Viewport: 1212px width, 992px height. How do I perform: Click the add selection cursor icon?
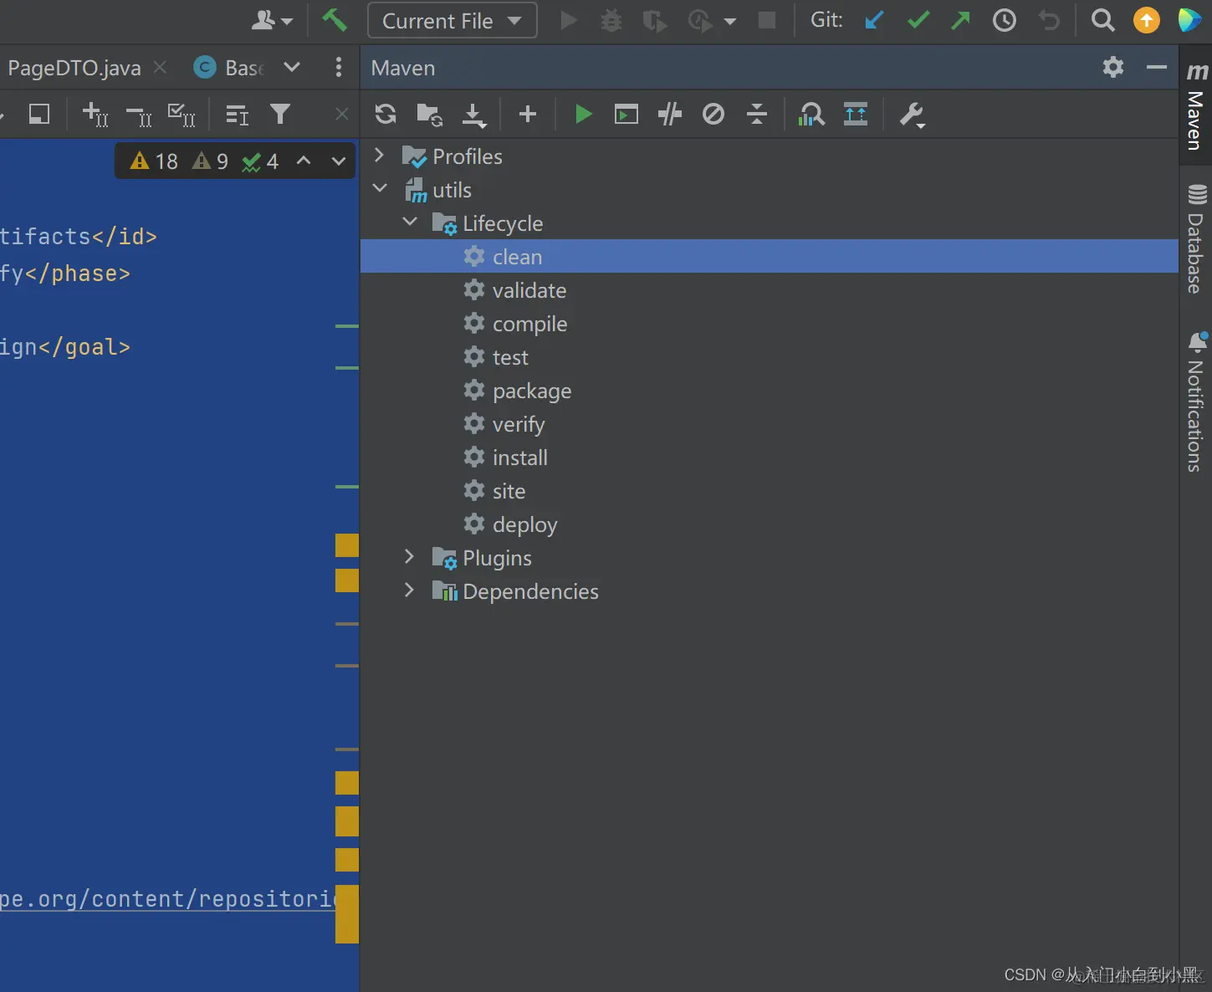(x=95, y=114)
